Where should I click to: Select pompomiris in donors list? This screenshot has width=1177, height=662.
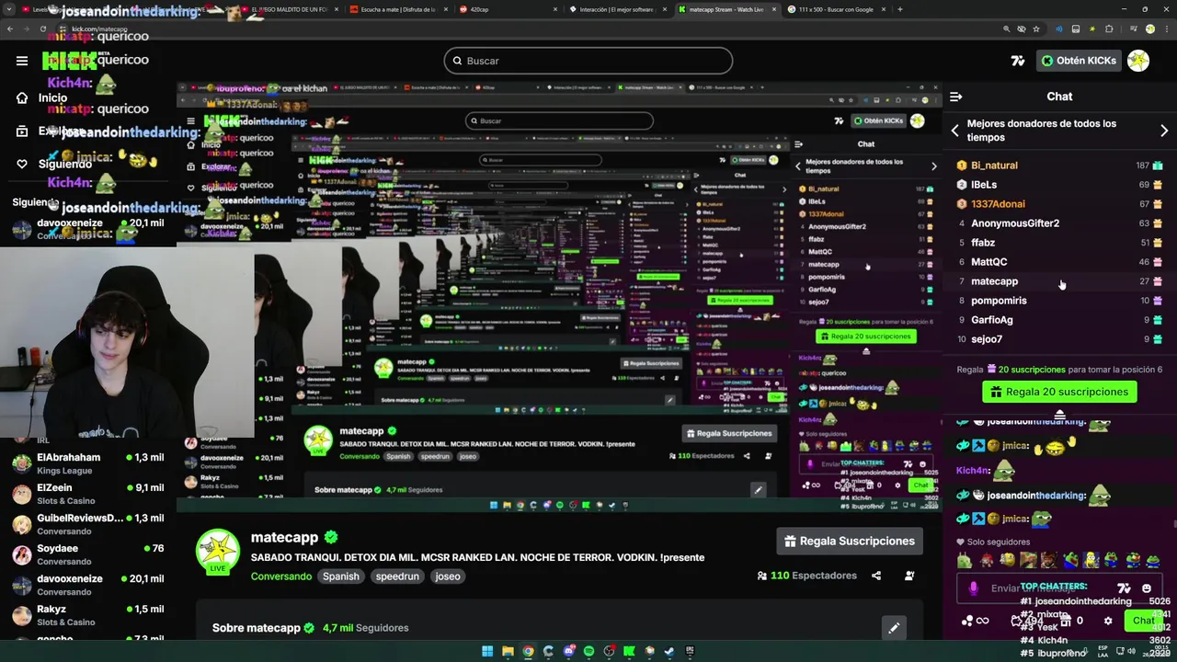coord(1059,301)
